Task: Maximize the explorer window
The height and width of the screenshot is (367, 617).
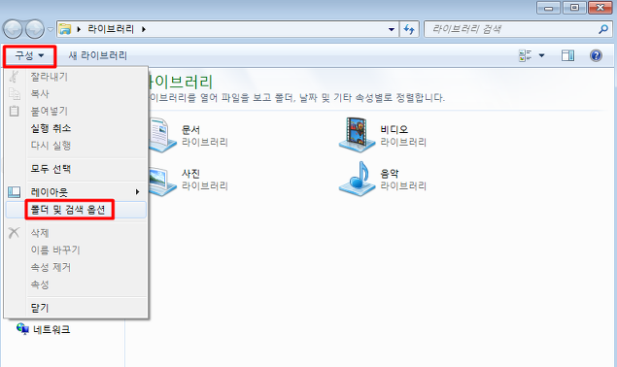Action: click(x=574, y=8)
